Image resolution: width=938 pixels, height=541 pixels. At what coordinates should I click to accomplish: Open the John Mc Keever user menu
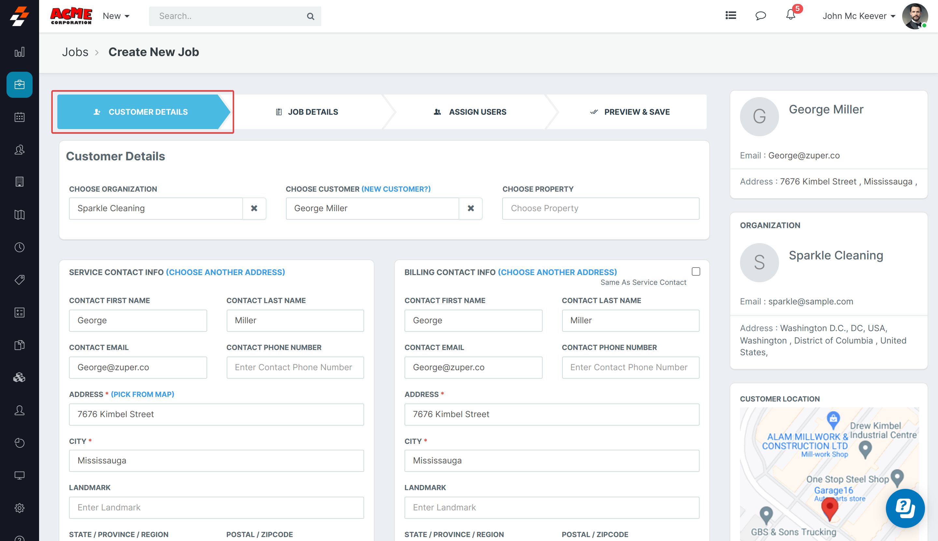859,16
